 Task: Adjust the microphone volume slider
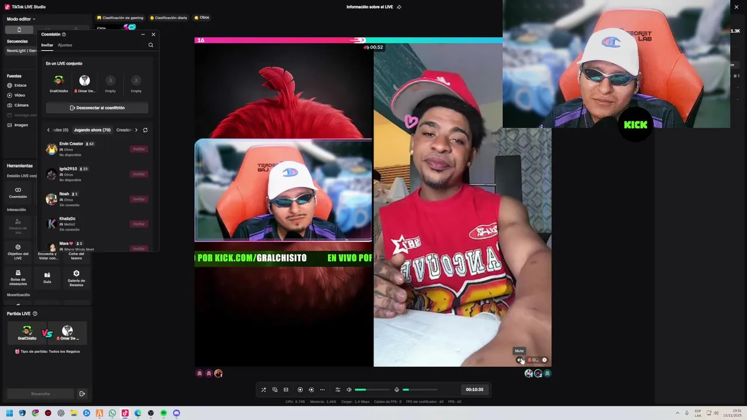point(420,390)
